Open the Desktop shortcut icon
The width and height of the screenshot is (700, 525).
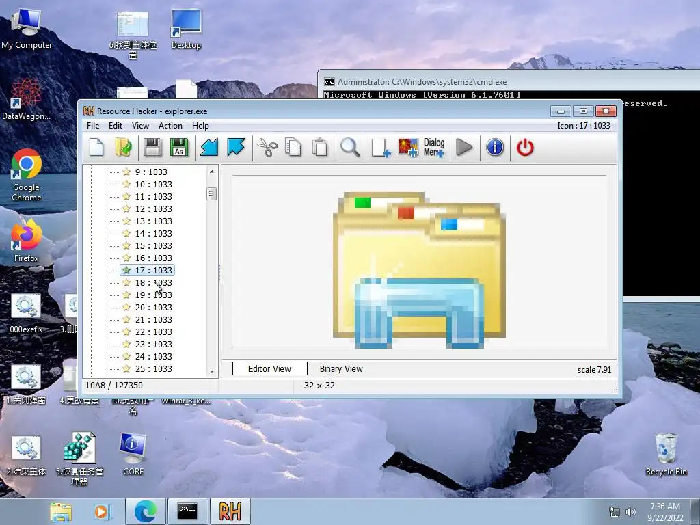click(186, 29)
